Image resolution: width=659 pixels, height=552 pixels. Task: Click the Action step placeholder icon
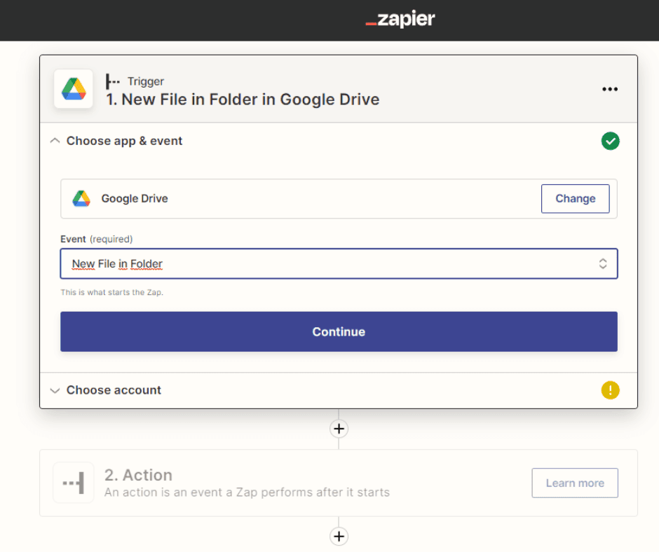(x=74, y=483)
